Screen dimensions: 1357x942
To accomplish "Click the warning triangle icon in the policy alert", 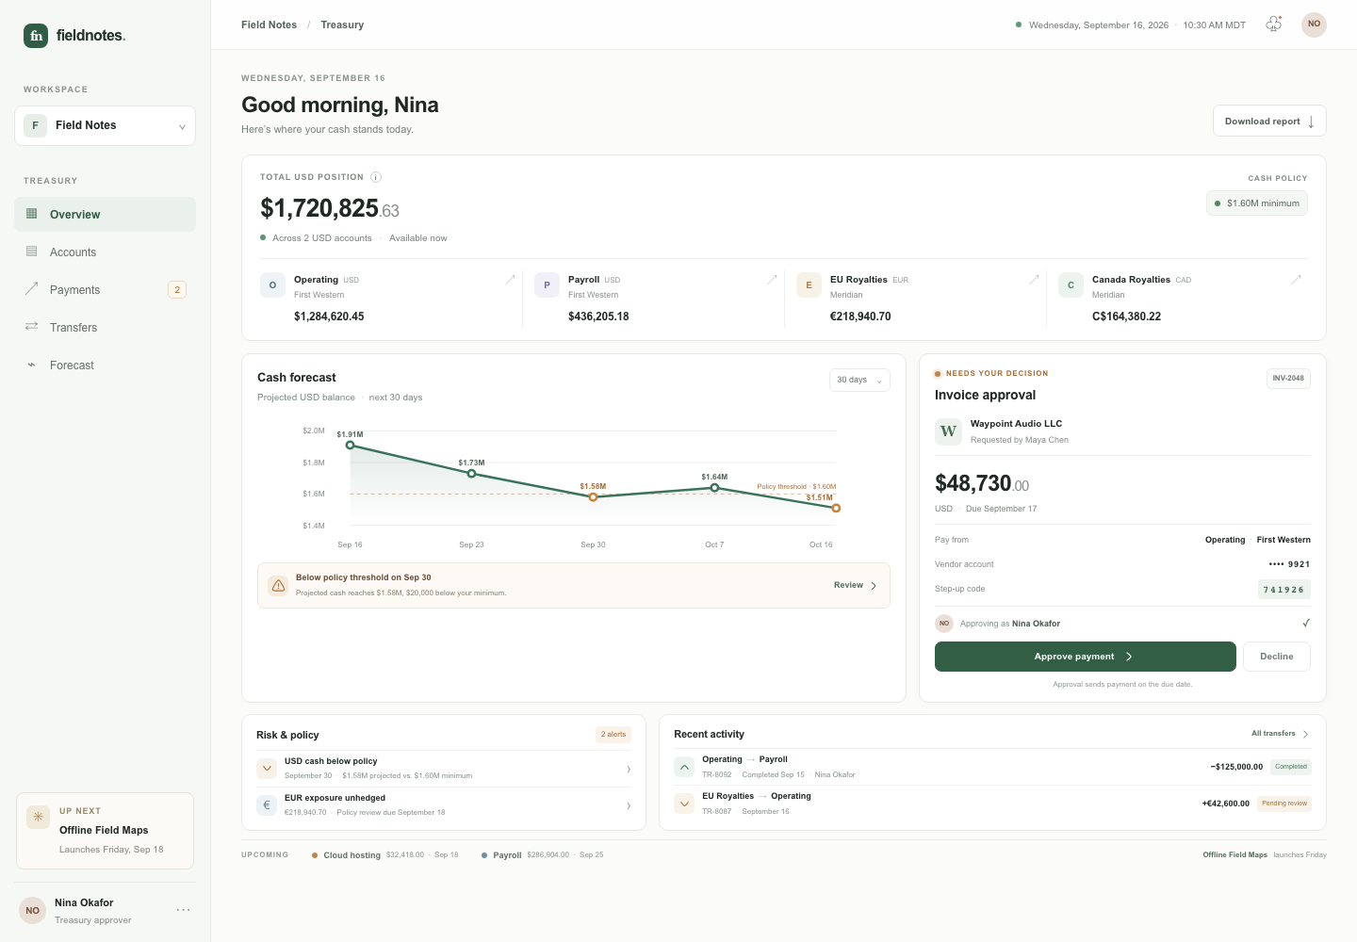I will pos(279,586).
